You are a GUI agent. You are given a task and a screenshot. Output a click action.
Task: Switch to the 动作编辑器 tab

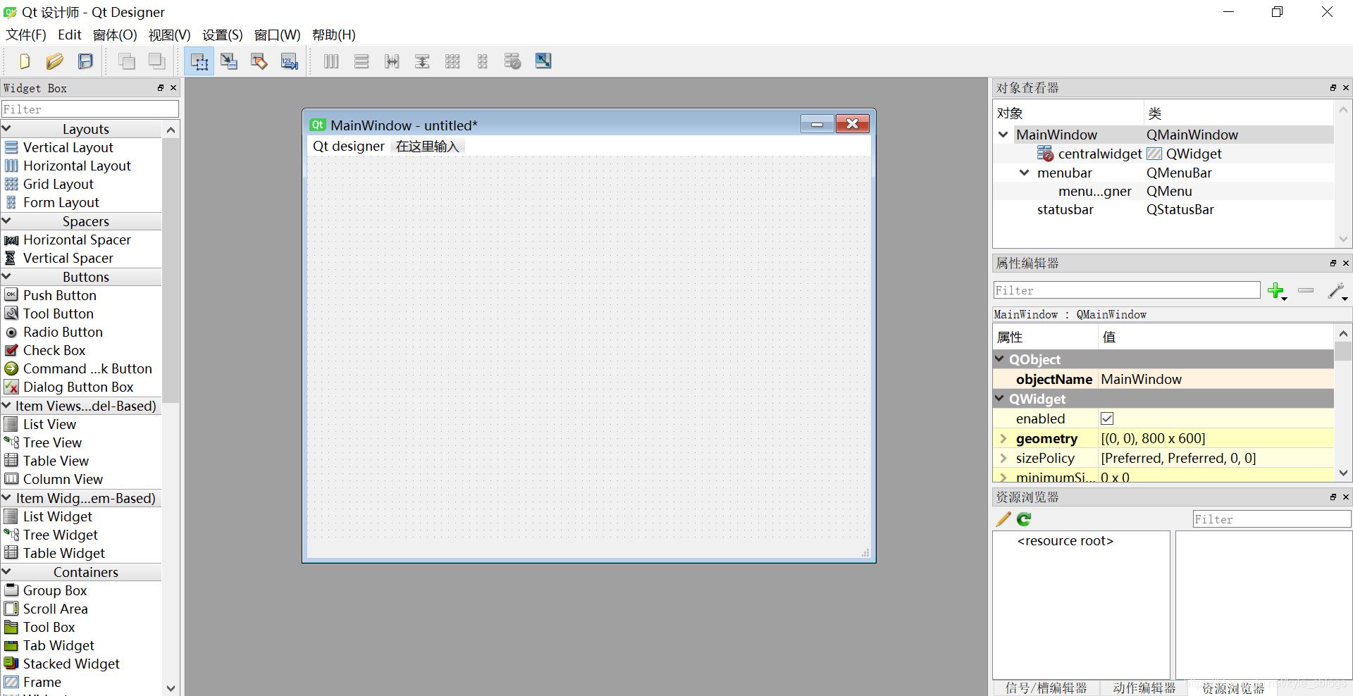pyautogui.click(x=1144, y=688)
